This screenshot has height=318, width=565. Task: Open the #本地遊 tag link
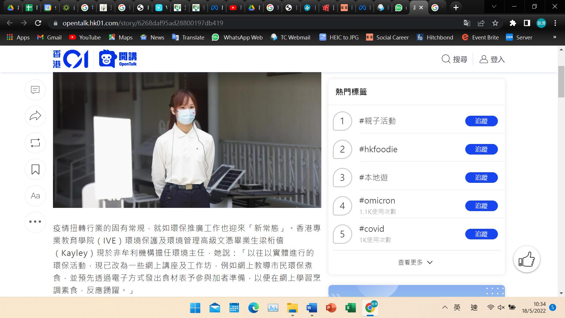click(x=373, y=178)
